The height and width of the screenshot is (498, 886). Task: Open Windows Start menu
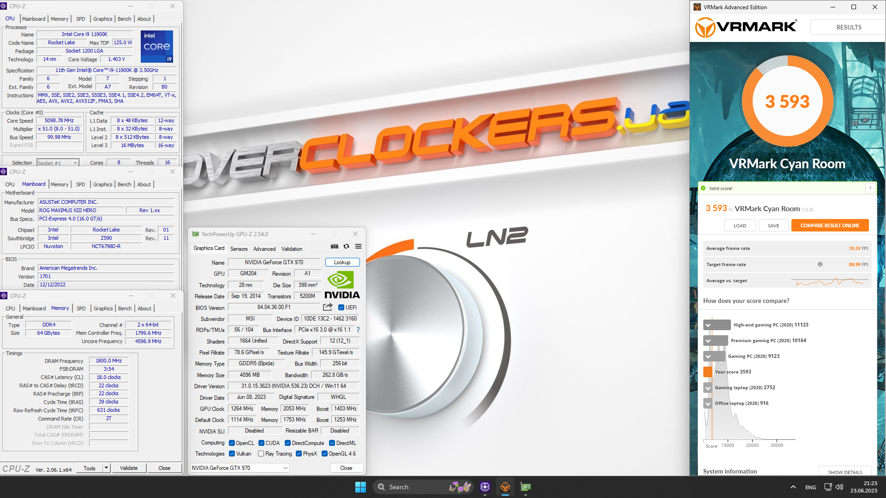coord(360,487)
